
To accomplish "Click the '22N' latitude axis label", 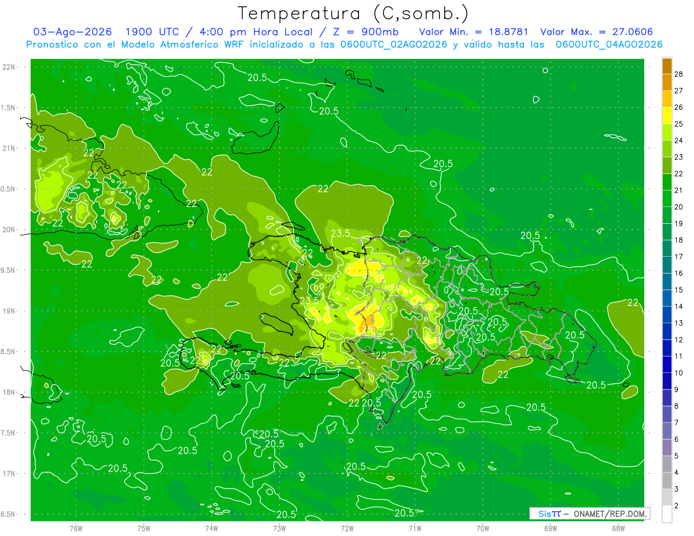I will (x=10, y=67).
